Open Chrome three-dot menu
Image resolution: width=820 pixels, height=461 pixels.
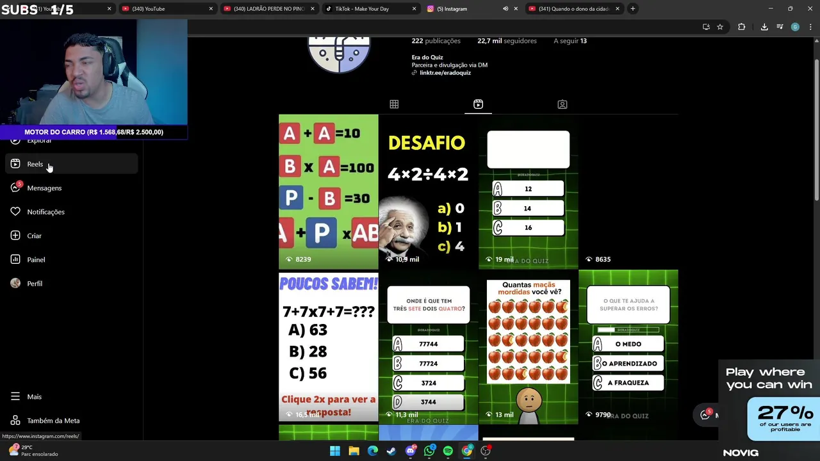[x=810, y=27]
